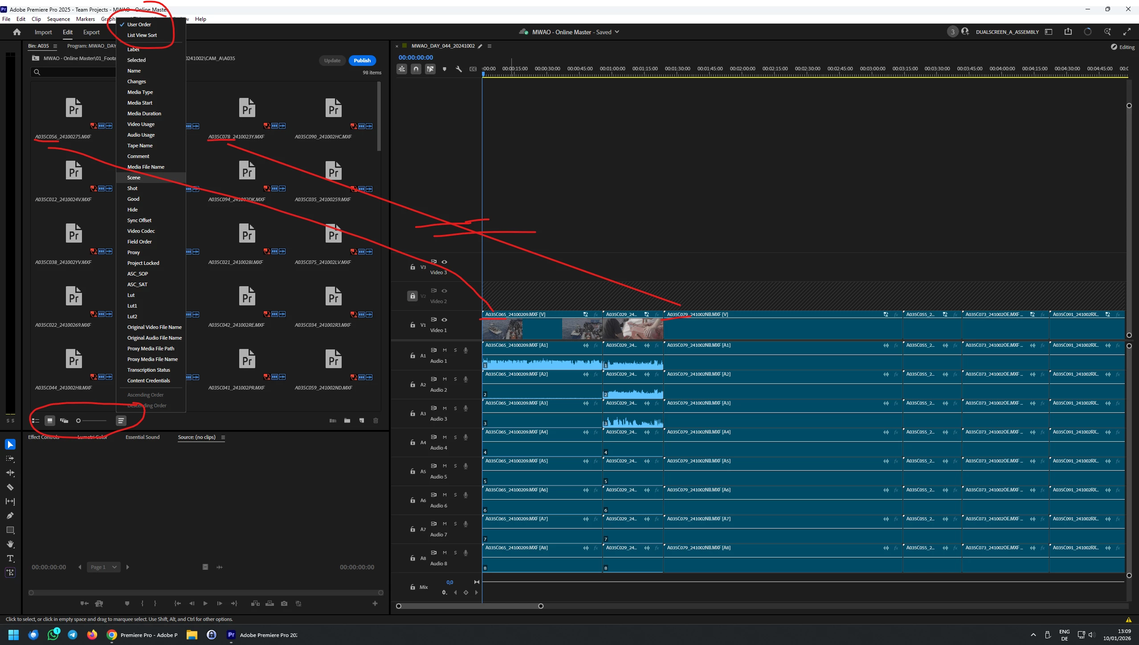Switch bin to icon view

[50, 420]
